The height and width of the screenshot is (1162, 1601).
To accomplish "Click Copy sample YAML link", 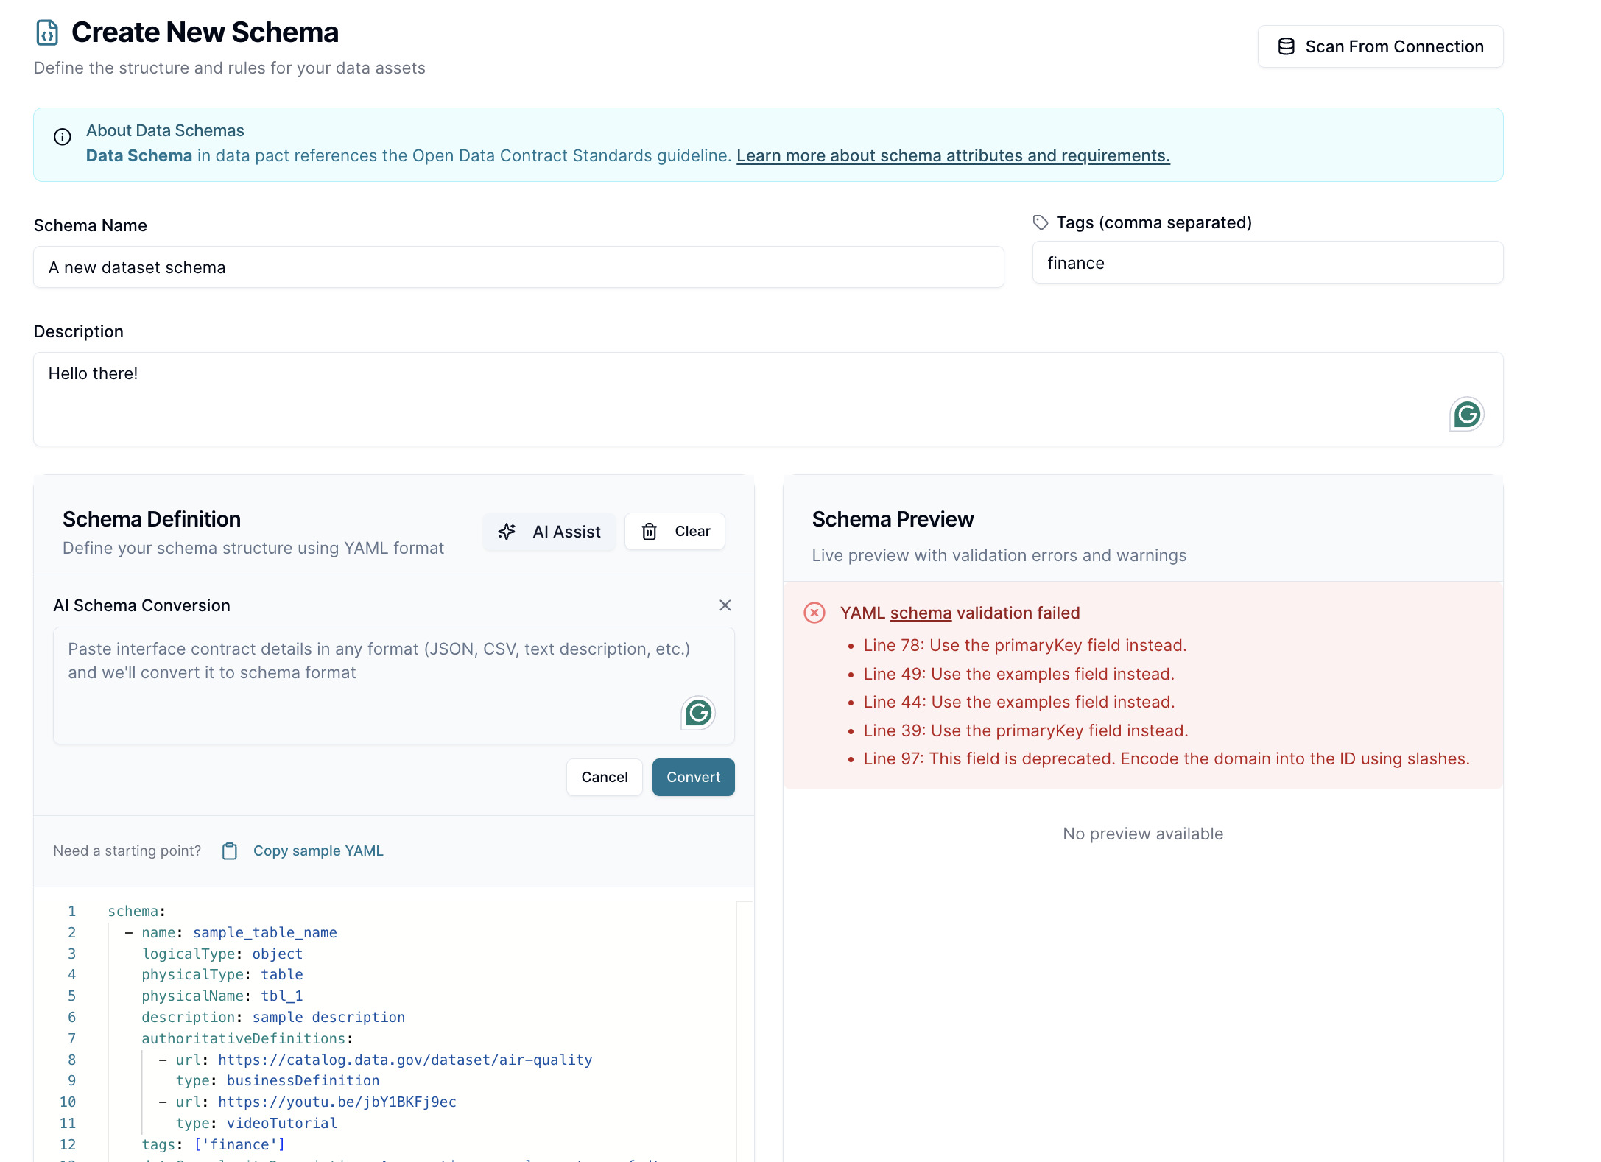I will (x=318, y=851).
